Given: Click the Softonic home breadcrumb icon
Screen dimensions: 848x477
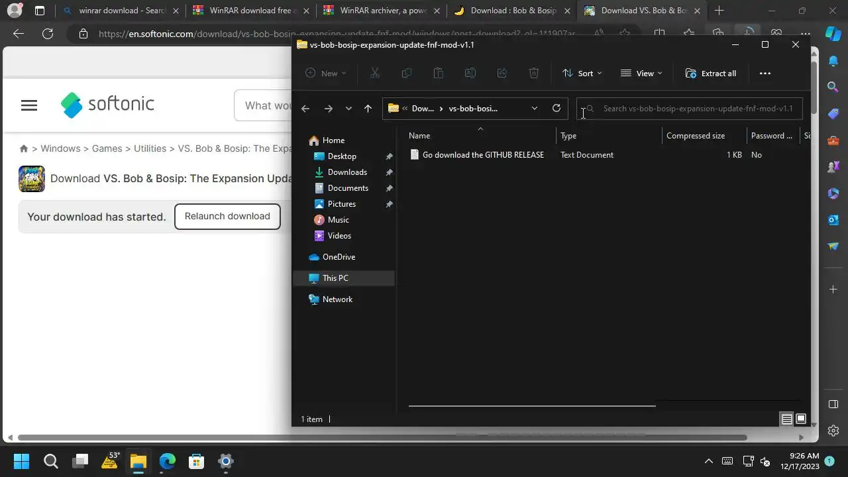Looking at the screenshot, I should coord(24,148).
